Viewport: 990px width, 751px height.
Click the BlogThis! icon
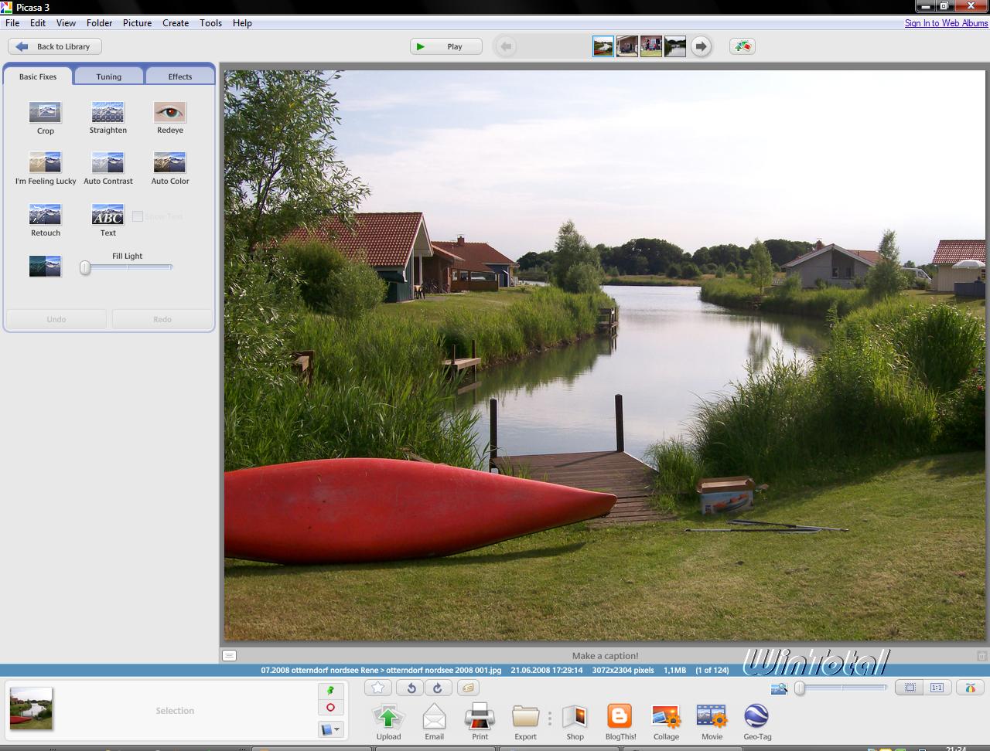click(620, 718)
